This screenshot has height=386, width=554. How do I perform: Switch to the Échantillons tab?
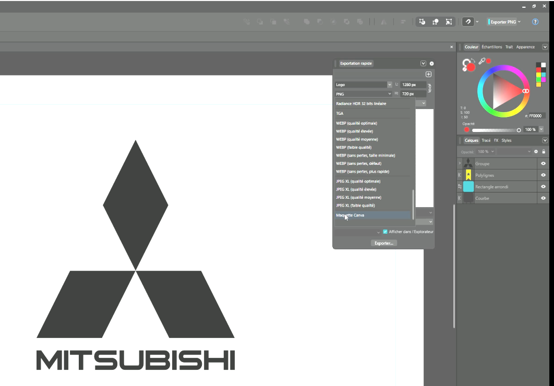(491, 47)
